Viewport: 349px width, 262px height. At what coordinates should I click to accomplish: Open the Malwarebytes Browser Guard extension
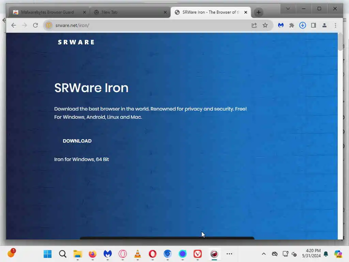point(281,25)
